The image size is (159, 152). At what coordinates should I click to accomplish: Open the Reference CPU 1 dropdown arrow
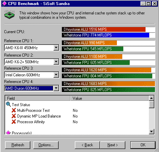tap(56, 48)
